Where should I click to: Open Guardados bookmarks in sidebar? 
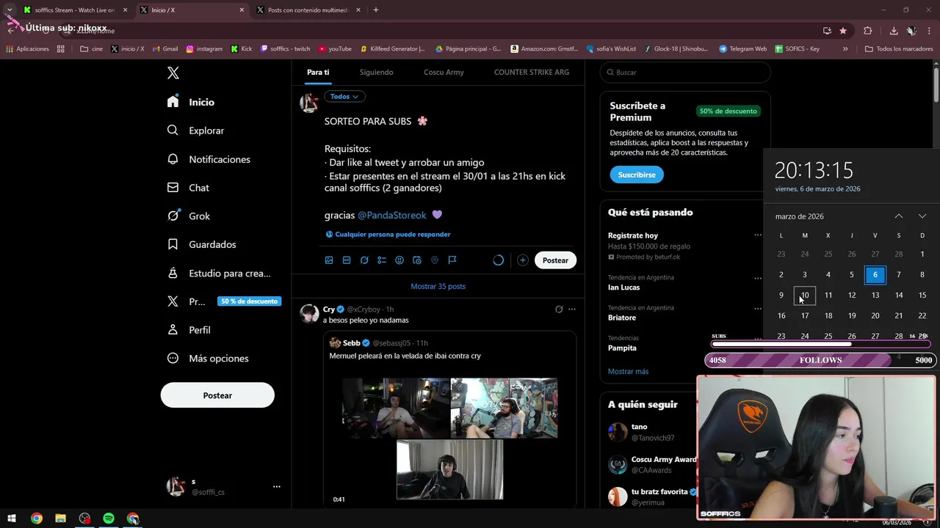click(202, 244)
